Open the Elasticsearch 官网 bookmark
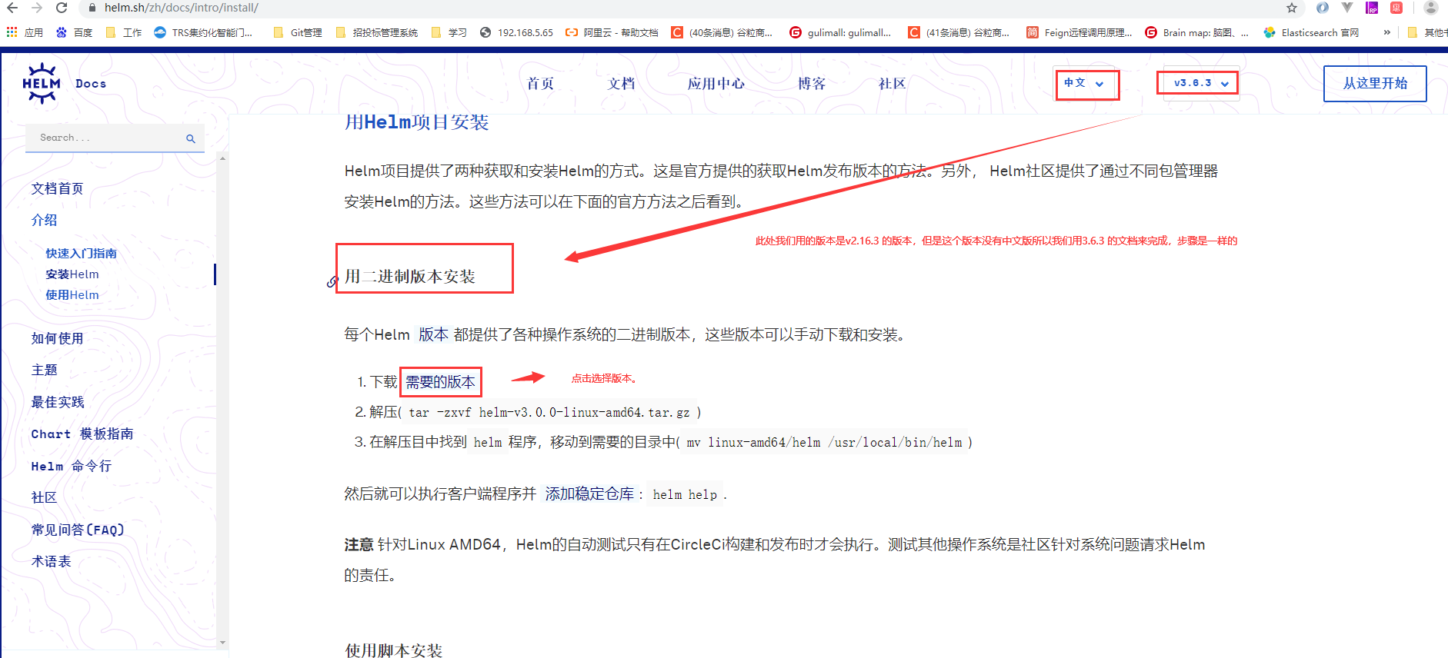The width and height of the screenshot is (1448, 658). [x=1312, y=32]
